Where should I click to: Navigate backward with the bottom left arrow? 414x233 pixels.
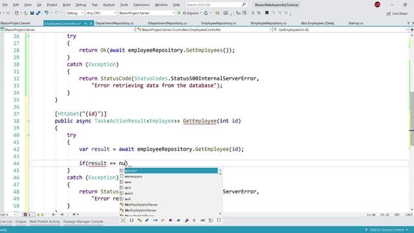pyautogui.click(x=54, y=214)
